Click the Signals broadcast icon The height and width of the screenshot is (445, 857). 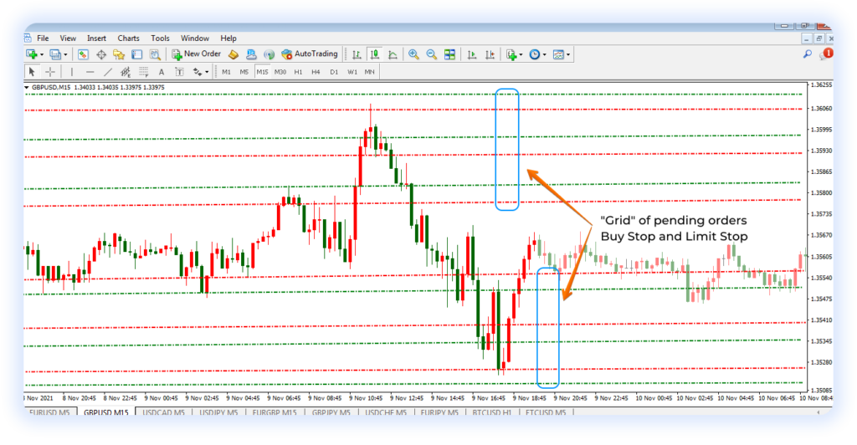tap(269, 54)
